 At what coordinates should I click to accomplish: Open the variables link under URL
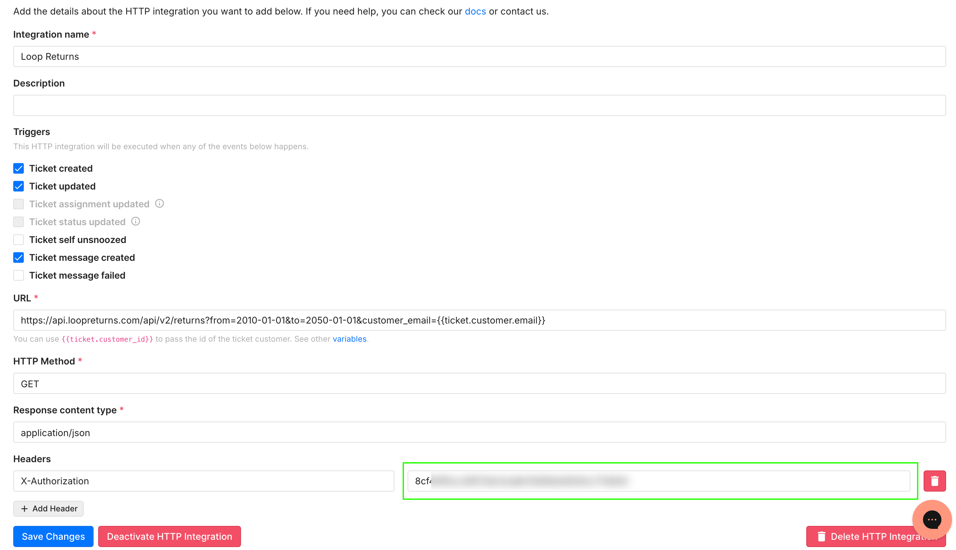click(x=349, y=339)
